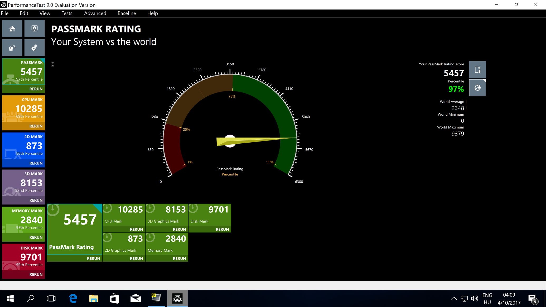Open taskbar search magnifier
Image resolution: width=546 pixels, height=307 pixels.
[x=31, y=299]
